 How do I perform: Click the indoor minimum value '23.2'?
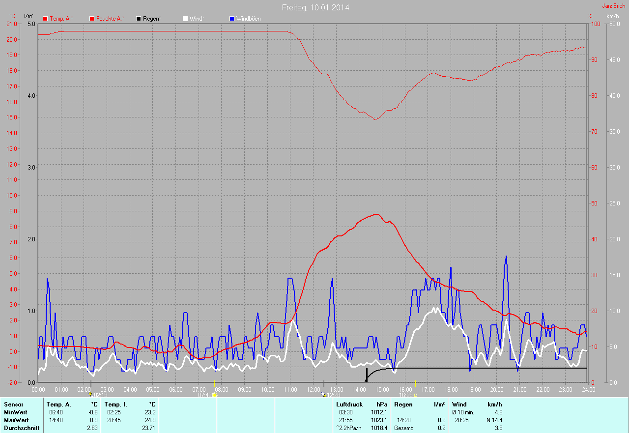tap(150, 412)
